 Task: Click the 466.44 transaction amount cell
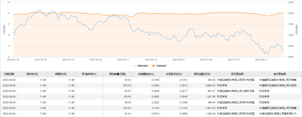(202, 102)
